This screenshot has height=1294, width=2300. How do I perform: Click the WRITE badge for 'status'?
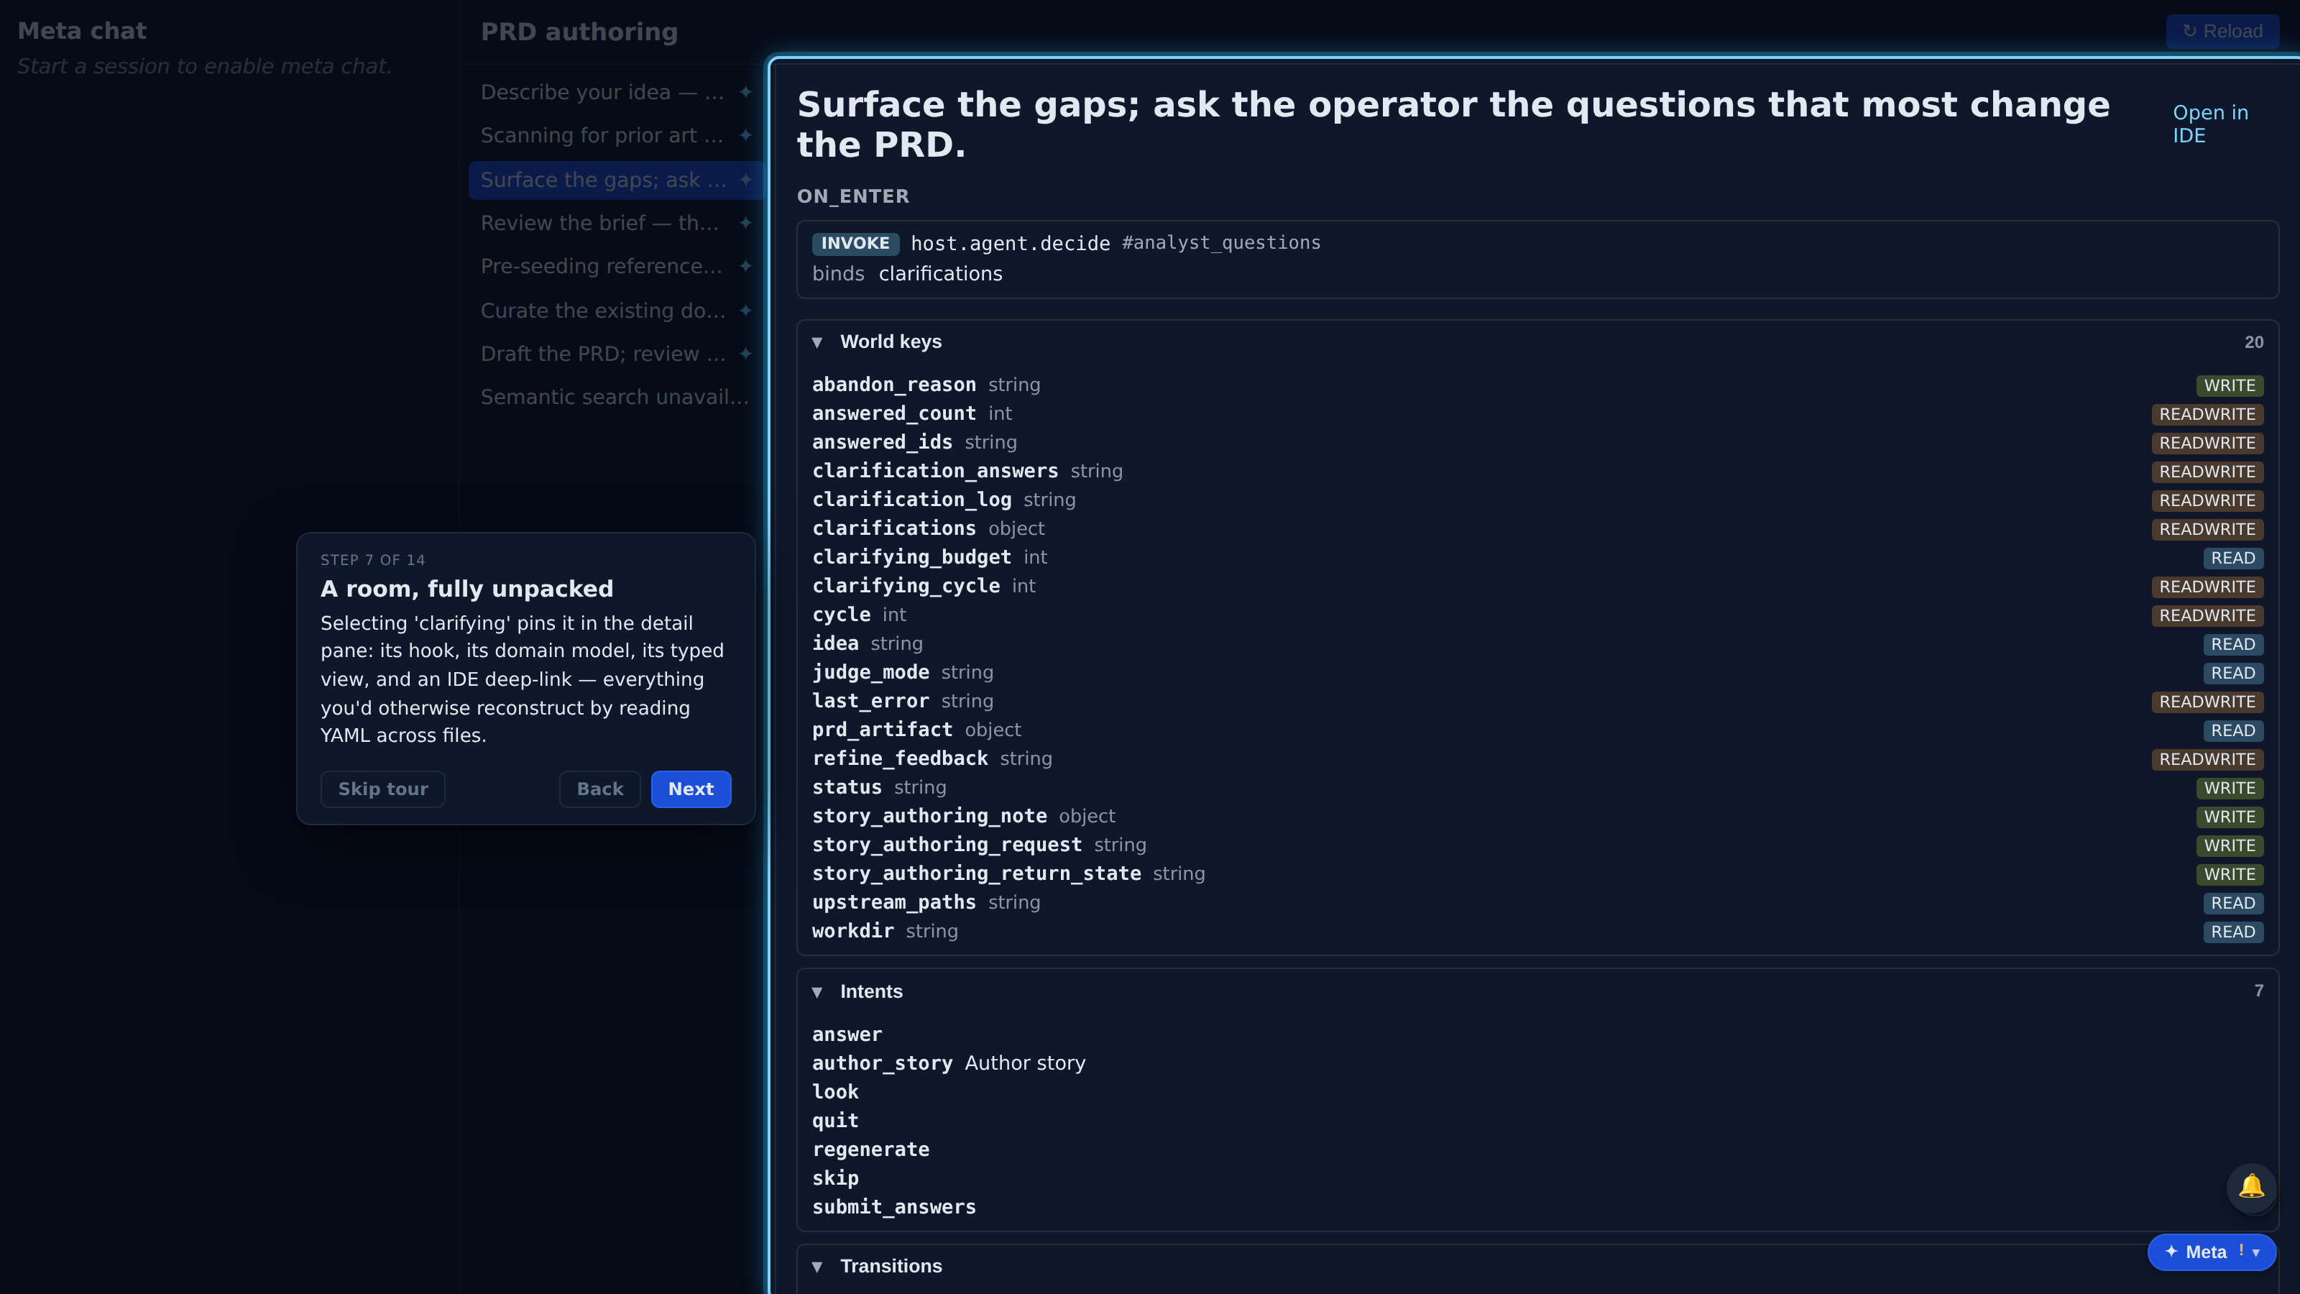coord(2230,788)
